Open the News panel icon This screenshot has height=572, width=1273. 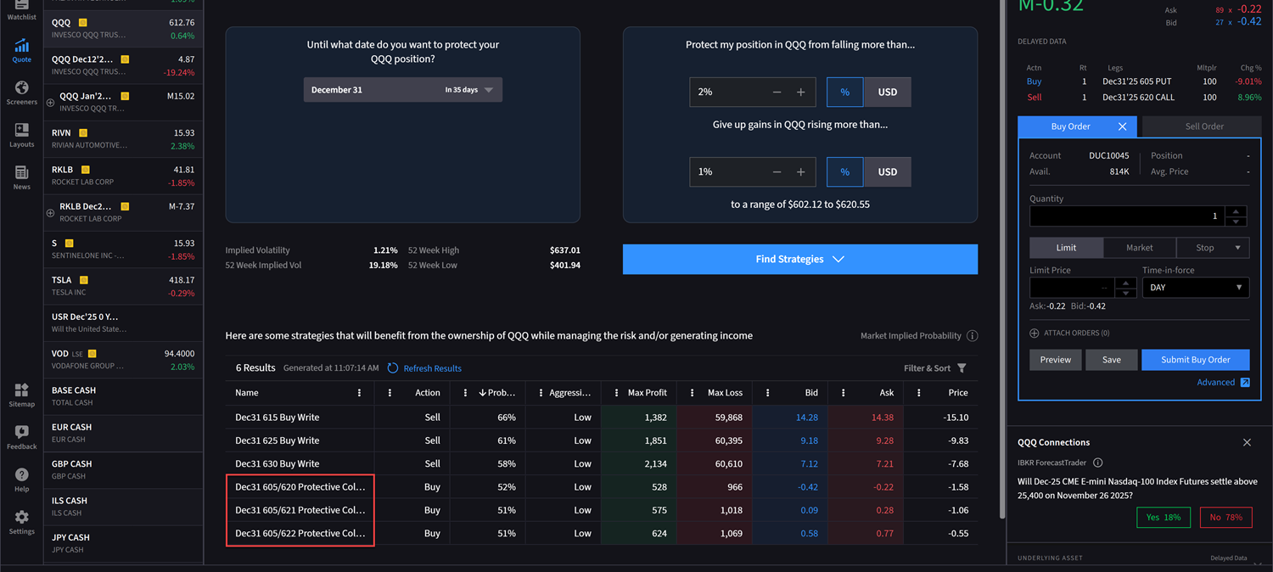pos(21,177)
